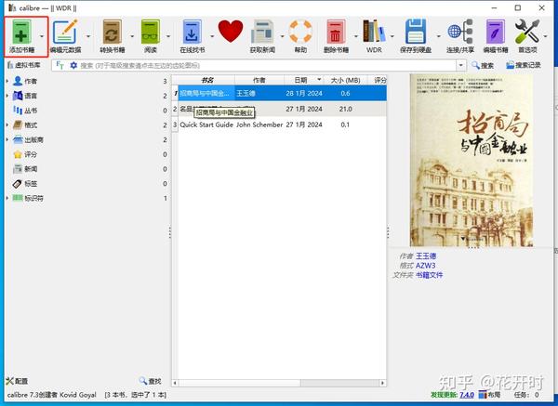Image resolution: width=558 pixels, height=406 pixels.
Task: Open dropdown arrow next to Read
Action: click(168, 36)
